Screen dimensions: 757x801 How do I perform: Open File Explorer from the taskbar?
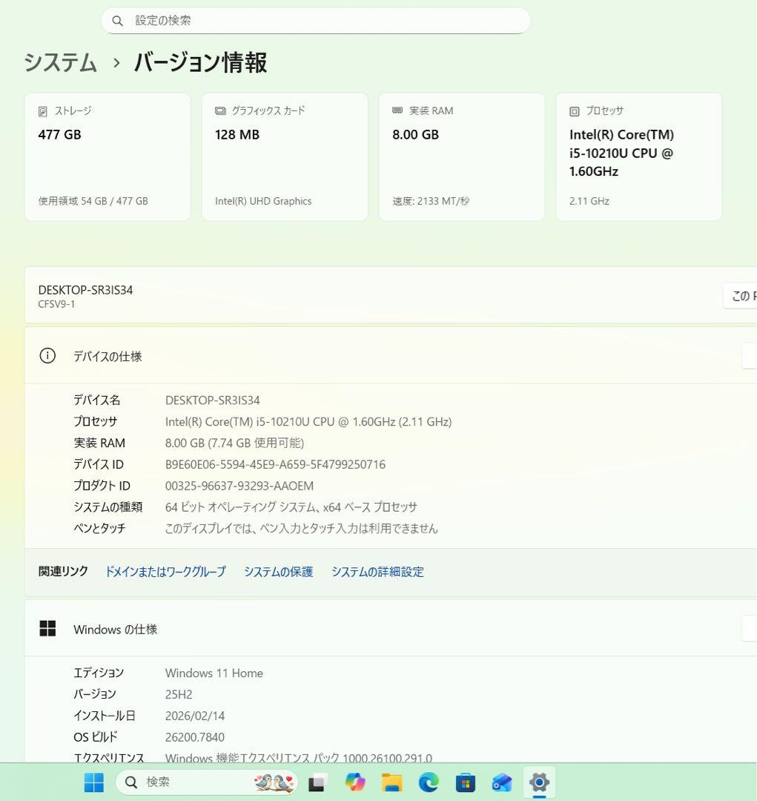tap(391, 782)
